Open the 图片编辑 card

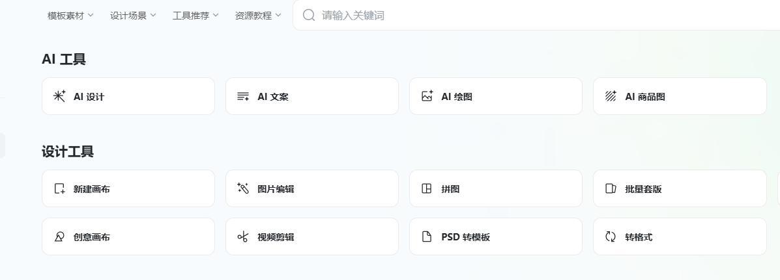tap(312, 188)
